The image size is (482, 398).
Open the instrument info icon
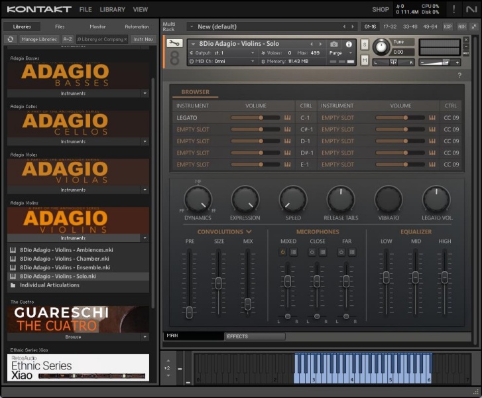[349, 44]
